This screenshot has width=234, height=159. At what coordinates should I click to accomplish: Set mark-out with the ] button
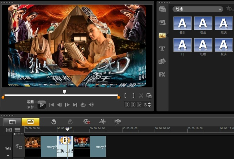pyautogui.click(x=133, y=96)
